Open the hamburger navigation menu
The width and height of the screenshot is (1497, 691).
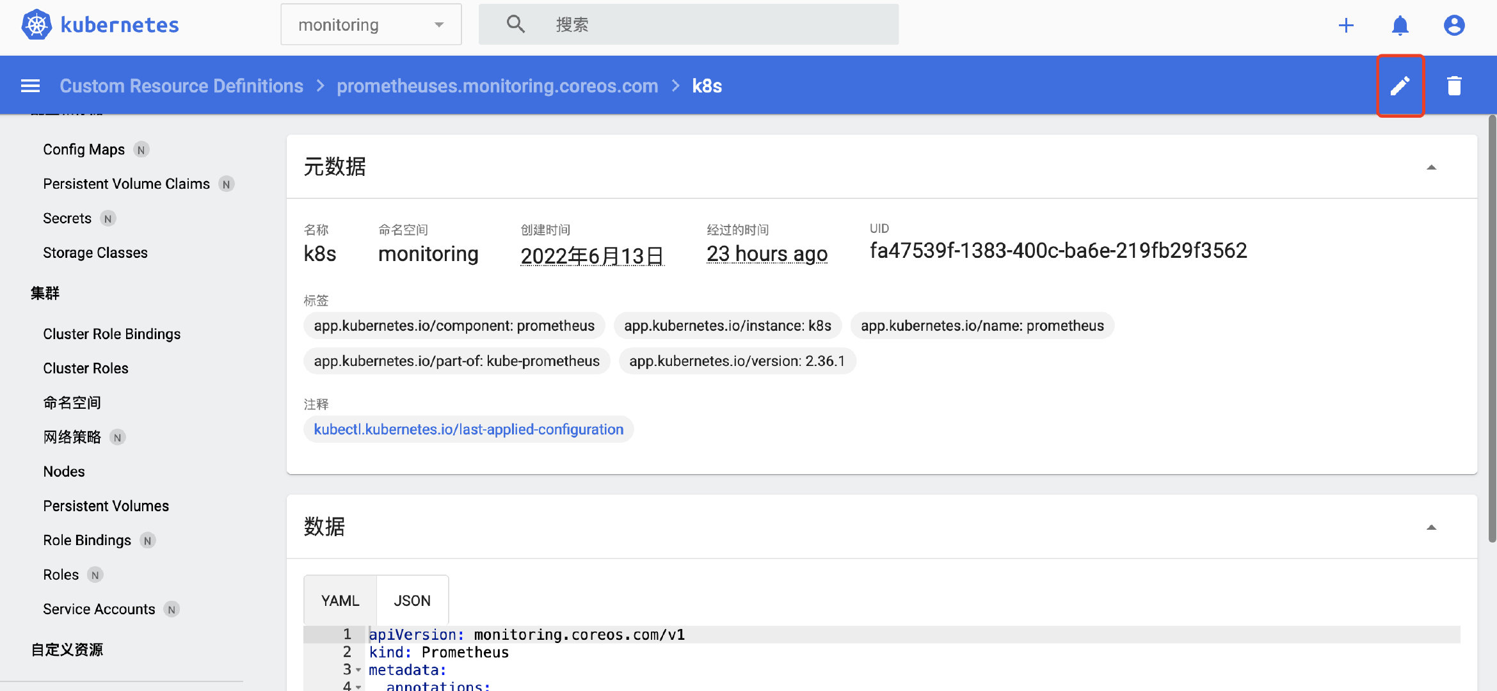[x=30, y=86]
